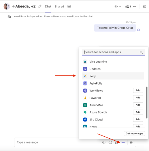This screenshot has height=151, width=149.
Task: Add the Workflows app
Action: [x=138, y=90]
